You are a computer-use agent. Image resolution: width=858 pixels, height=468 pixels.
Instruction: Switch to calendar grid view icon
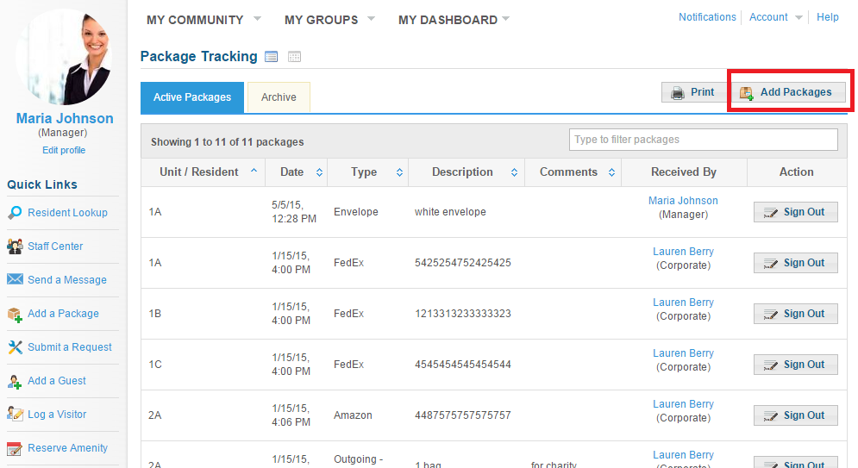[294, 56]
